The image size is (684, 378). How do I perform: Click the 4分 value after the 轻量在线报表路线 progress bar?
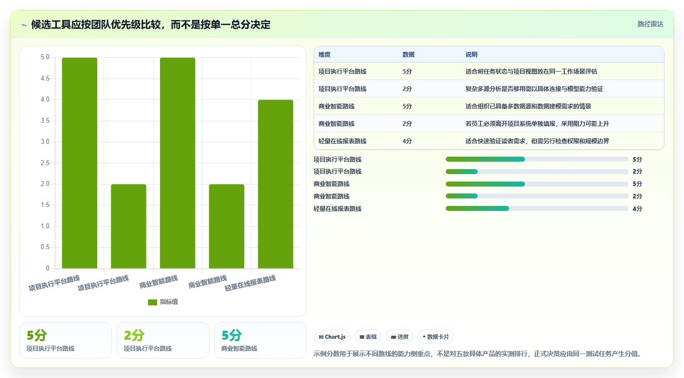pos(637,209)
